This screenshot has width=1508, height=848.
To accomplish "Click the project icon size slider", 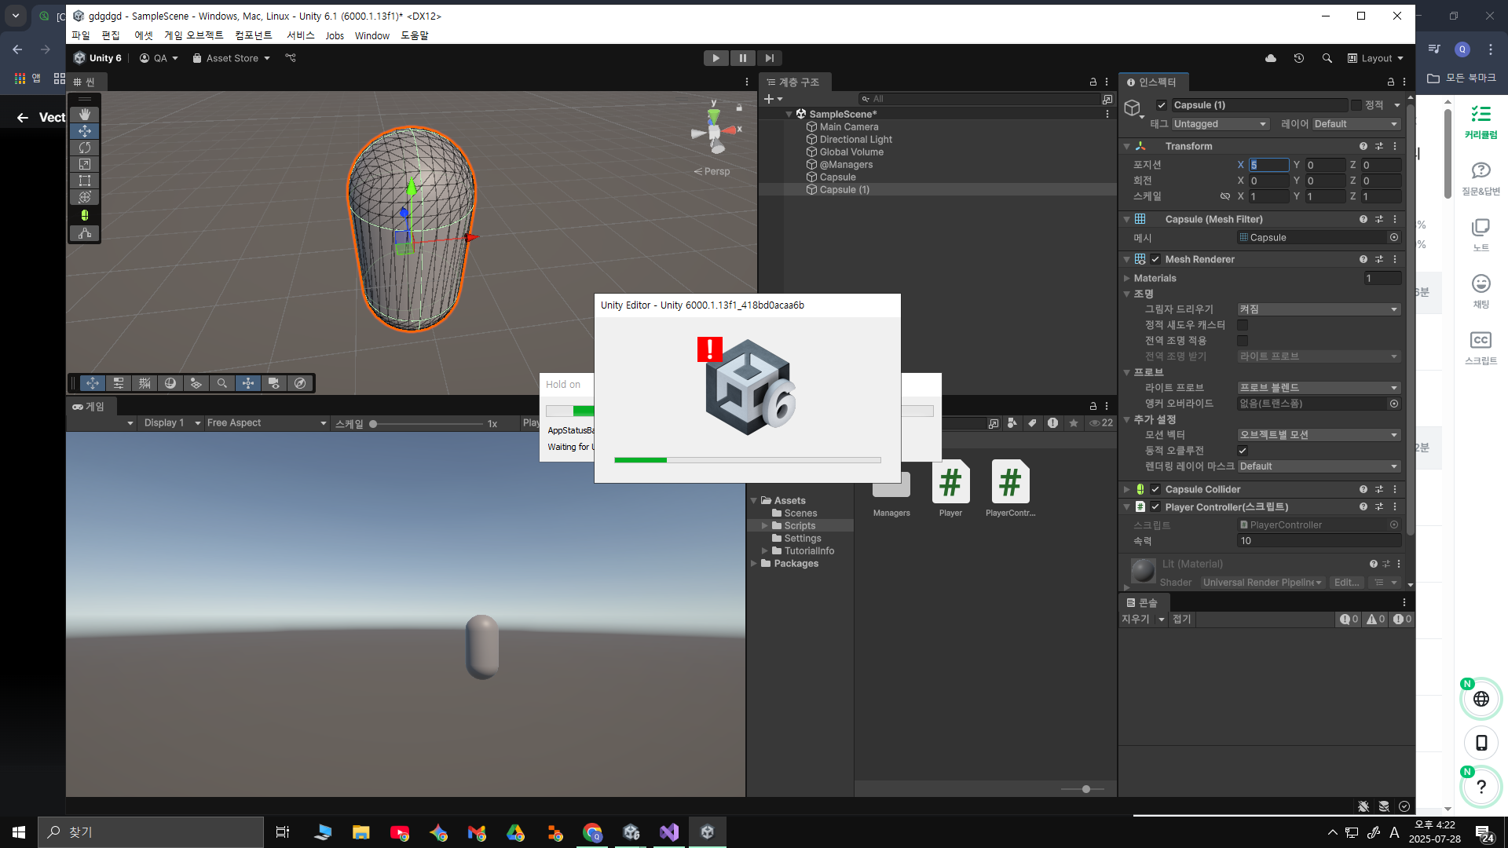I will (1085, 789).
